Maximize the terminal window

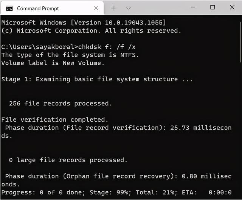tap(213, 7)
